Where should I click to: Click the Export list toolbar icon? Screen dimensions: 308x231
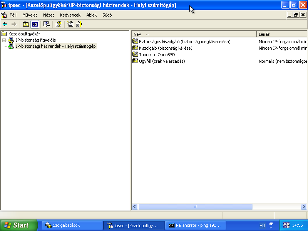pyautogui.click(x=47, y=24)
